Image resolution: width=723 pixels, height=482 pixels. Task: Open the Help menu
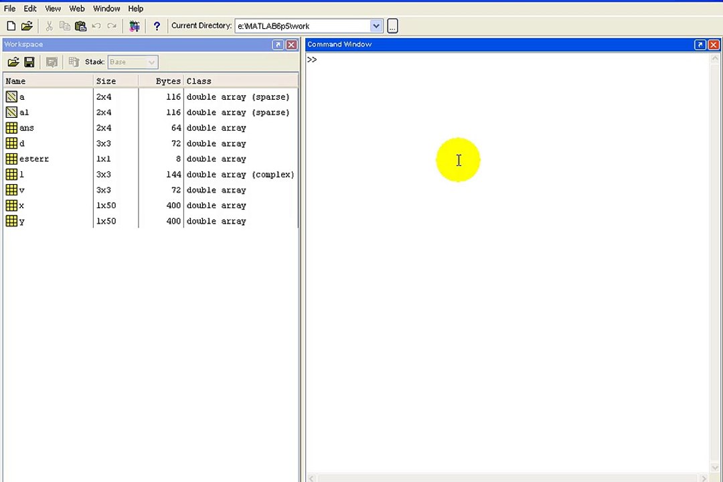point(135,8)
